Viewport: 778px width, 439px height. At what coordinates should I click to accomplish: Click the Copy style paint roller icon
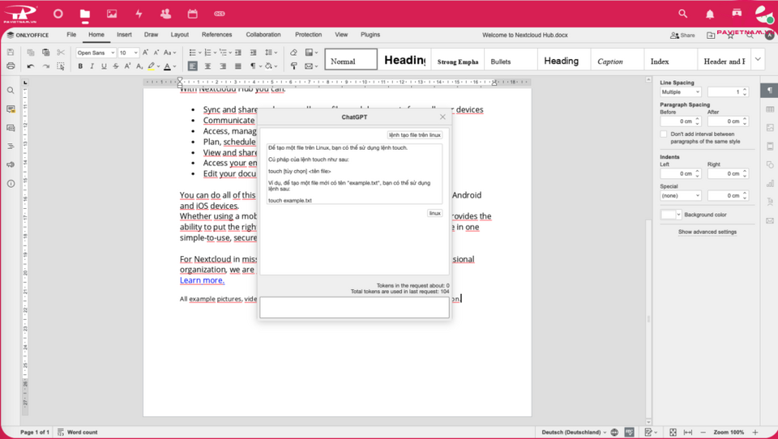293,66
